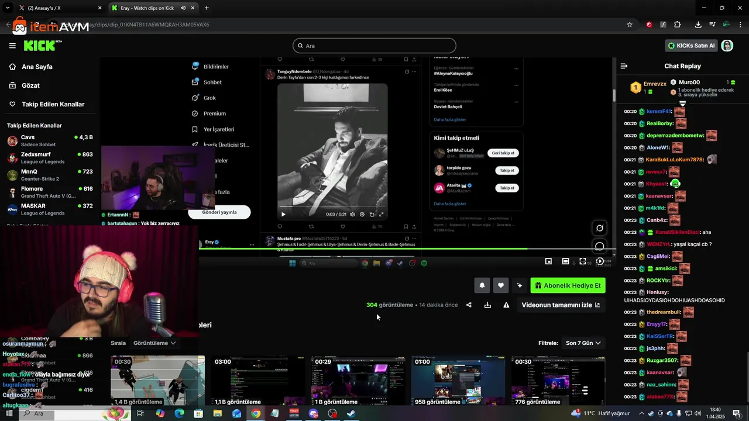Open the Son 7 Gün filter dropdown
749x421 pixels.
pos(582,343)
